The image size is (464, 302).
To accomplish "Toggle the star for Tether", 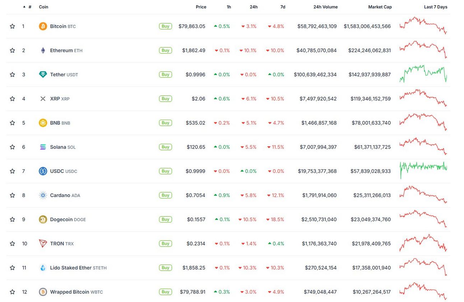I will click(x=13, y=74).
